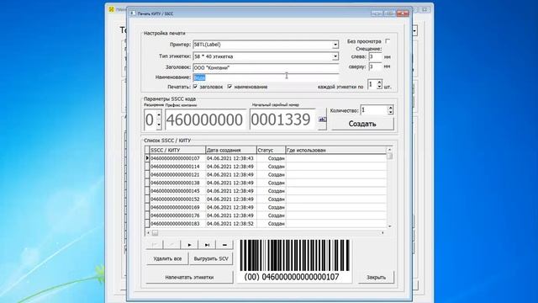538x303 pixels.
Task: Click the Где использован column header
Action: point(336,150)
